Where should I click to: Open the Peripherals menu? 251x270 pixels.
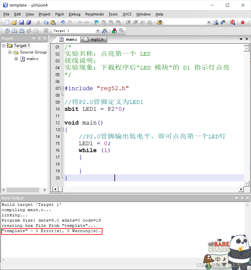coord(94,14)
